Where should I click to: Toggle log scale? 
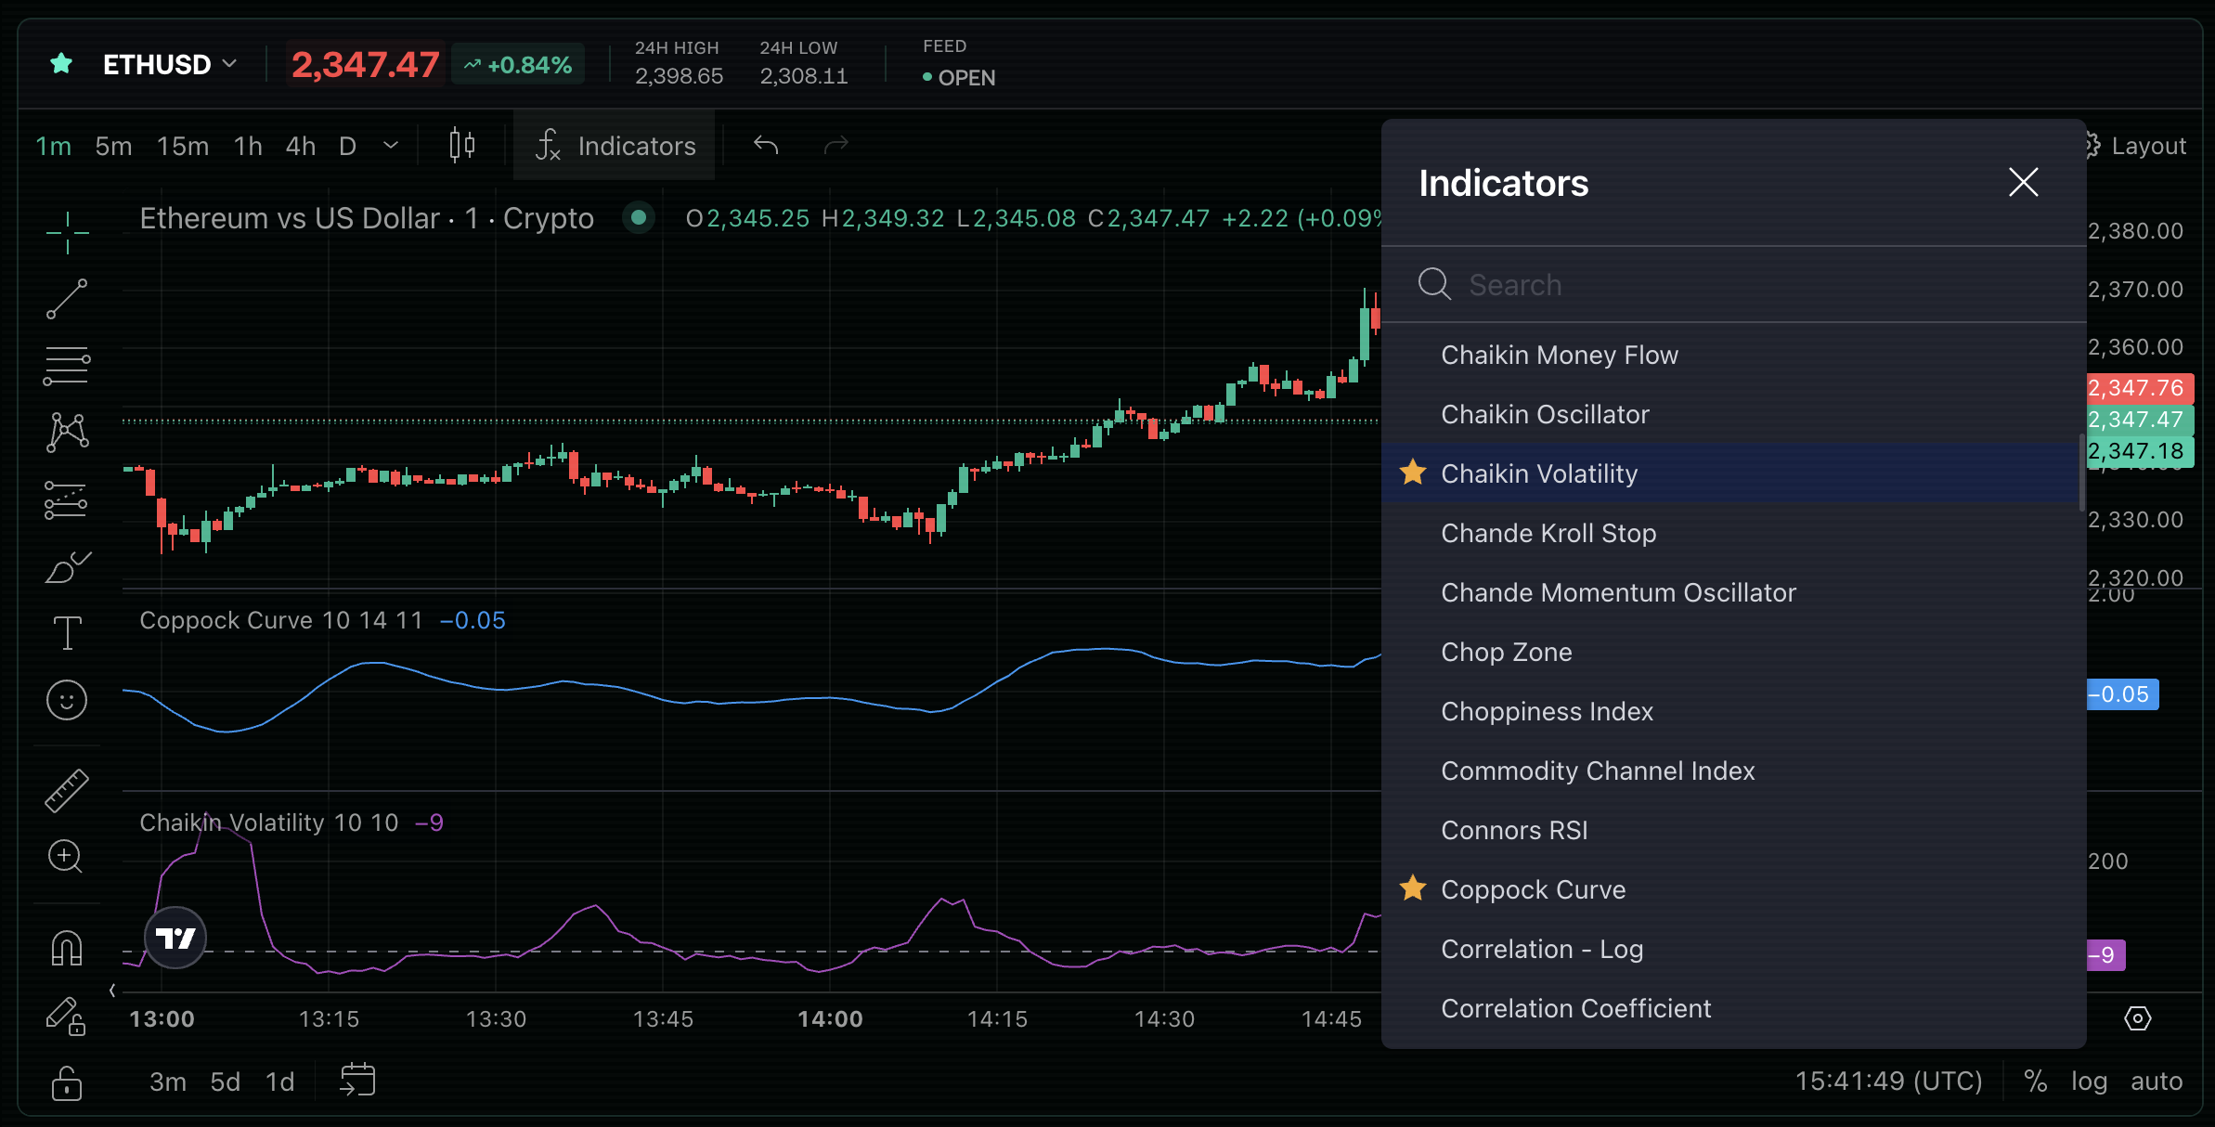pos(2089,1081)
